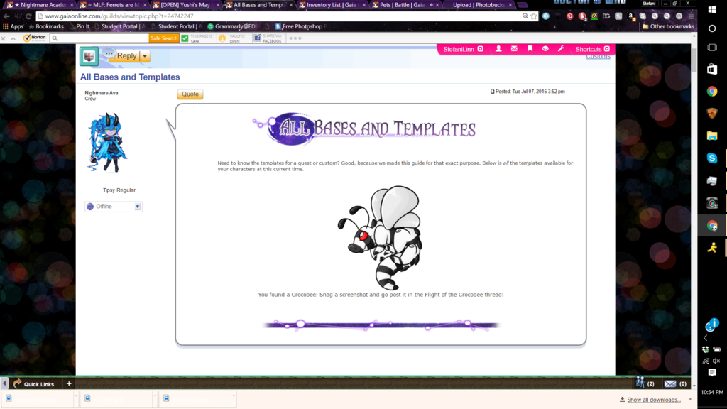Open the mail envelope icon in pink header

pos(514,49)
